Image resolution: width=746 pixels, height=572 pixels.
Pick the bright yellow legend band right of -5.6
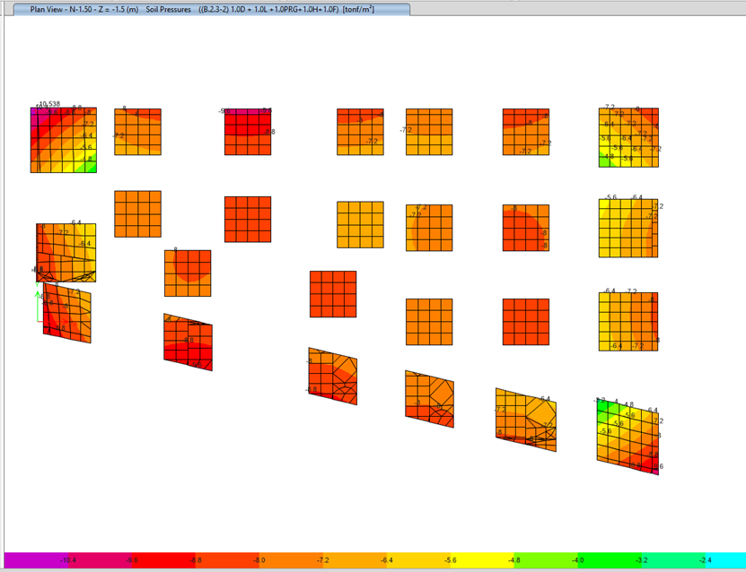tap(481, 559)
